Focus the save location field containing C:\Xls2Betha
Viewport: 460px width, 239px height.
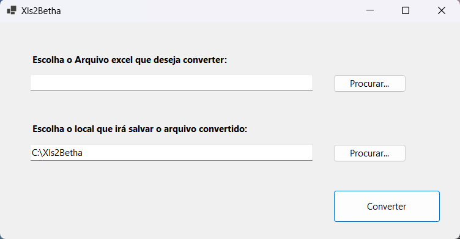(x=171, y=152)
